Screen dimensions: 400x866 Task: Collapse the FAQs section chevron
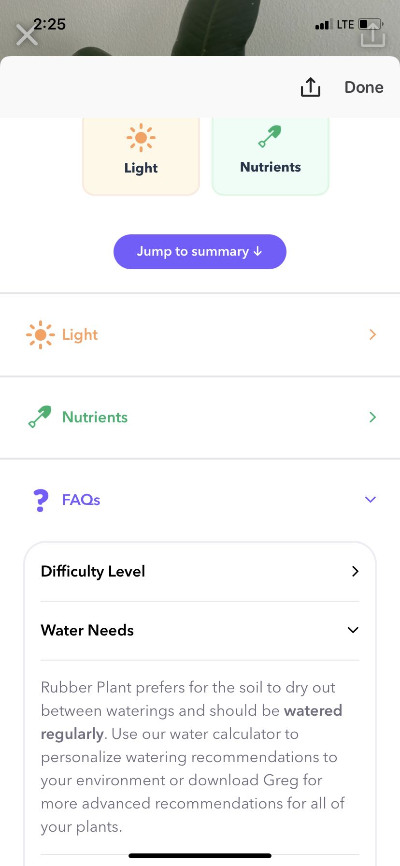[x=371, y=500]
